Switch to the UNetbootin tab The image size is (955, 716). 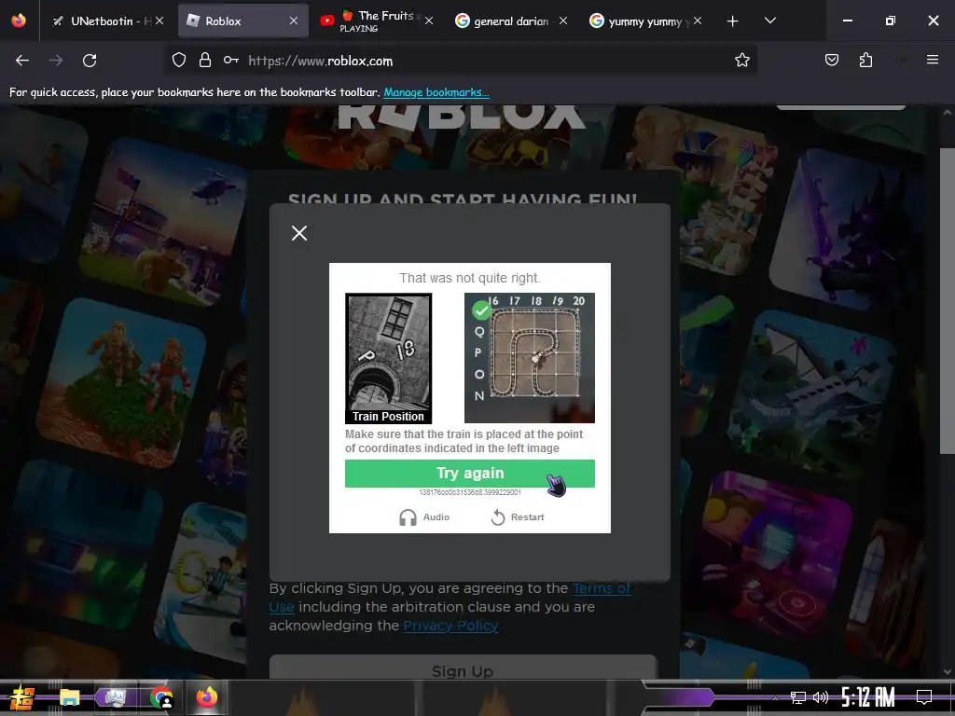pyautogui.click(x=108, y=21)
